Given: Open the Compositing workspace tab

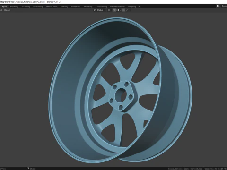Looking at the screenshot, I should point(101,7).
